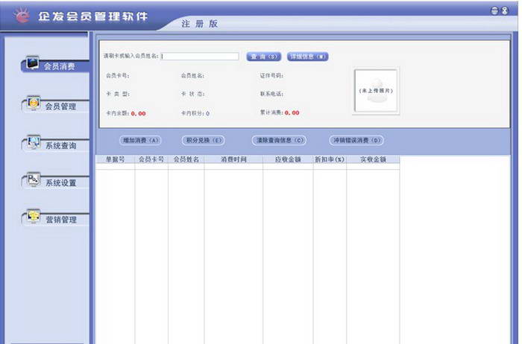Click the 营销管理 sidebar icon

[x=34, y=217]
